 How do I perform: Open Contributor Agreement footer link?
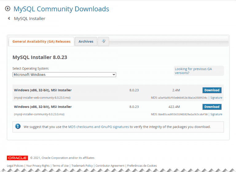(110, 166)
